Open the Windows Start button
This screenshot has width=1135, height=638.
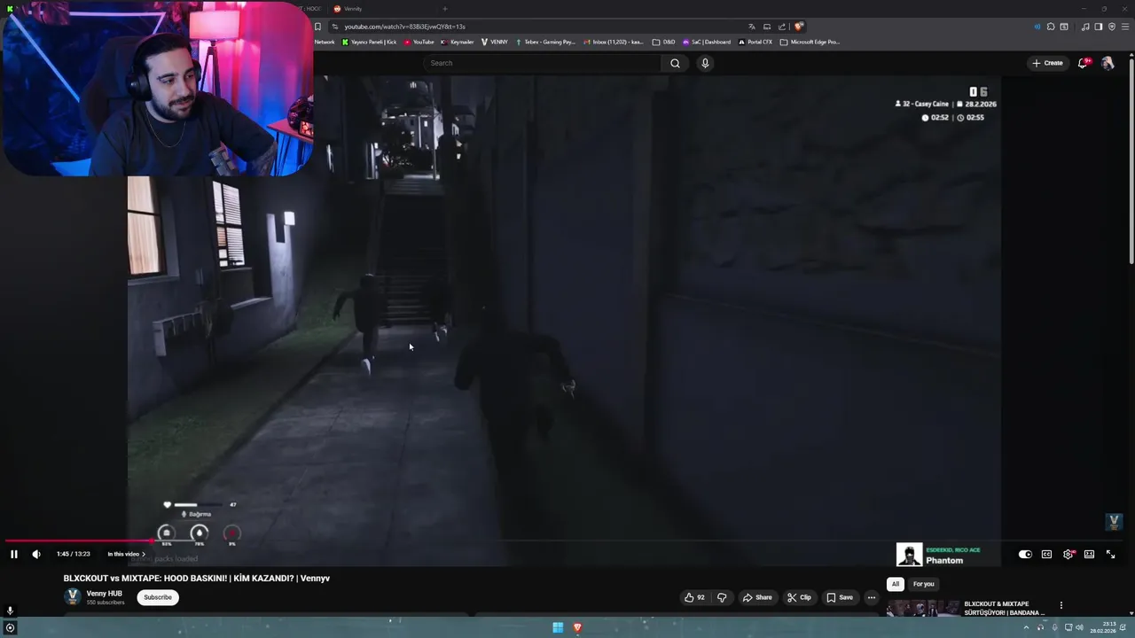[558, 627]
